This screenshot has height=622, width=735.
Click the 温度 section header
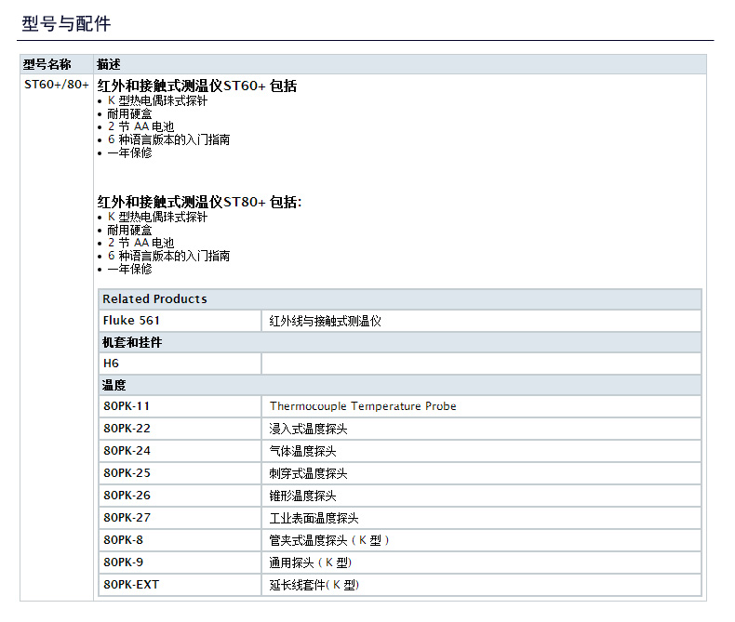(x=114, y=385)
